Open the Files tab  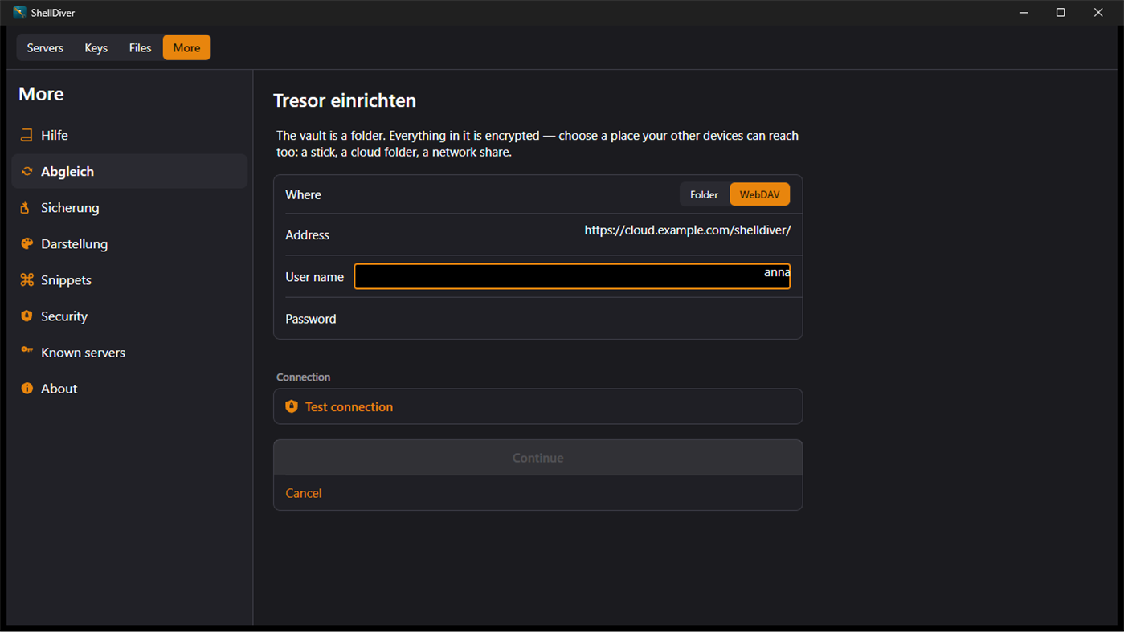pos(140,47)
